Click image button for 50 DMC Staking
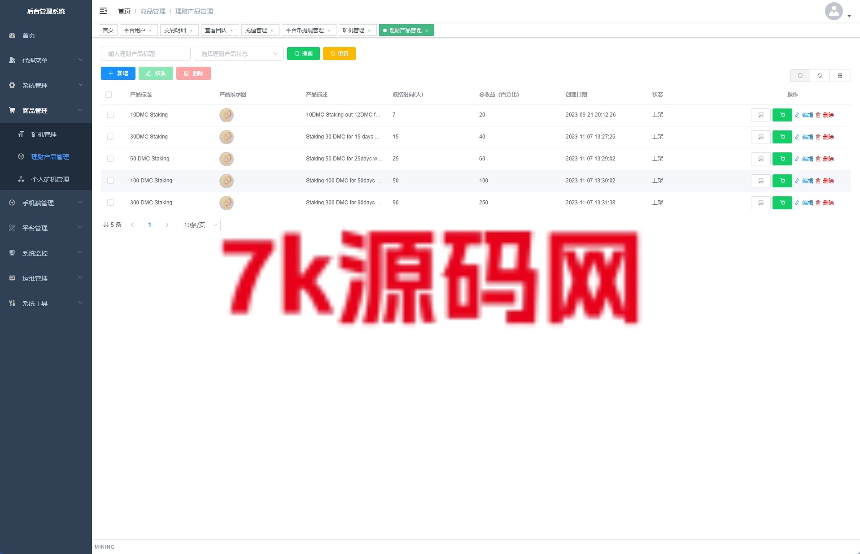This screenshot has height=554, width=860. 761,159
